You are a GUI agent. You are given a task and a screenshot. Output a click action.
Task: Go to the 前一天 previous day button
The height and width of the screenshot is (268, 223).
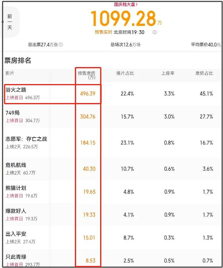click(x=10, y=22)
